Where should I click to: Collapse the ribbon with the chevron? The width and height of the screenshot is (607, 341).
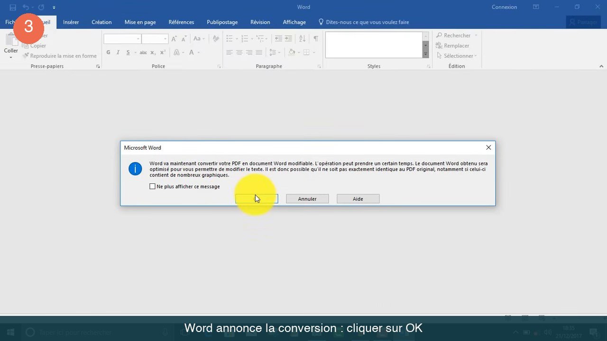(x=602, y=67)
